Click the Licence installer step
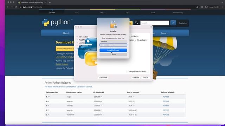The image size is (225, 126). click(82, 43)
